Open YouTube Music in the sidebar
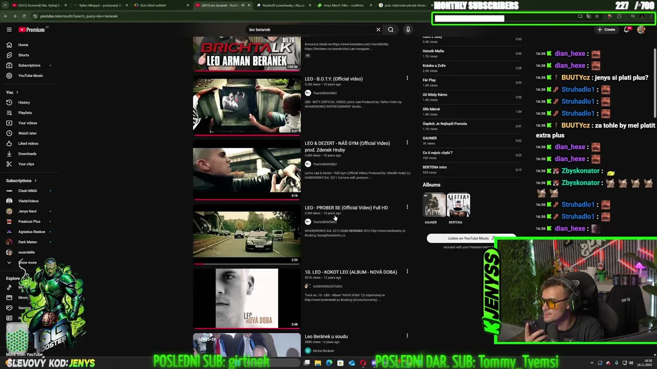657x369 pixels. point(29,75)
